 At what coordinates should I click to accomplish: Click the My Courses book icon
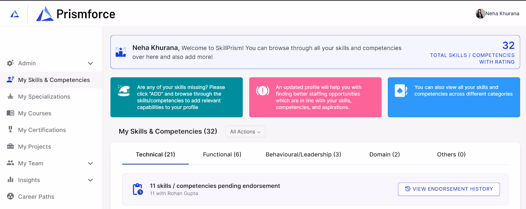point(11,113)
